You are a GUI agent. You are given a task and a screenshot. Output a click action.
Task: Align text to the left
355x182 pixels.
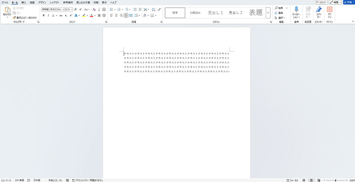coord(111,15)
